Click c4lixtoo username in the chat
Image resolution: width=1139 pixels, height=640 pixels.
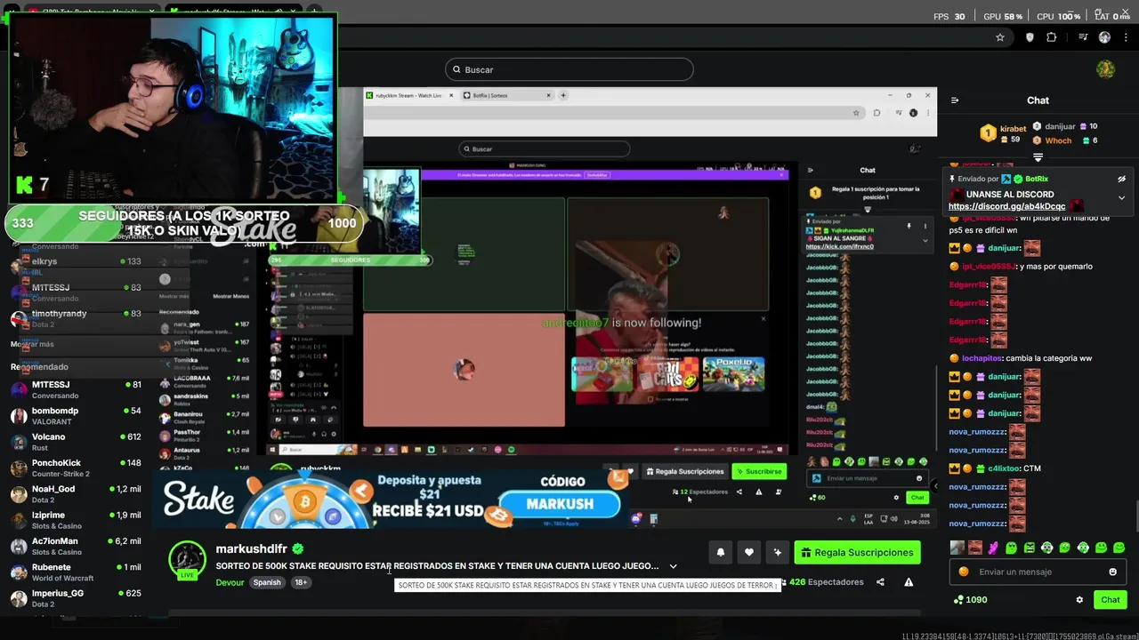coord(1004,468)
